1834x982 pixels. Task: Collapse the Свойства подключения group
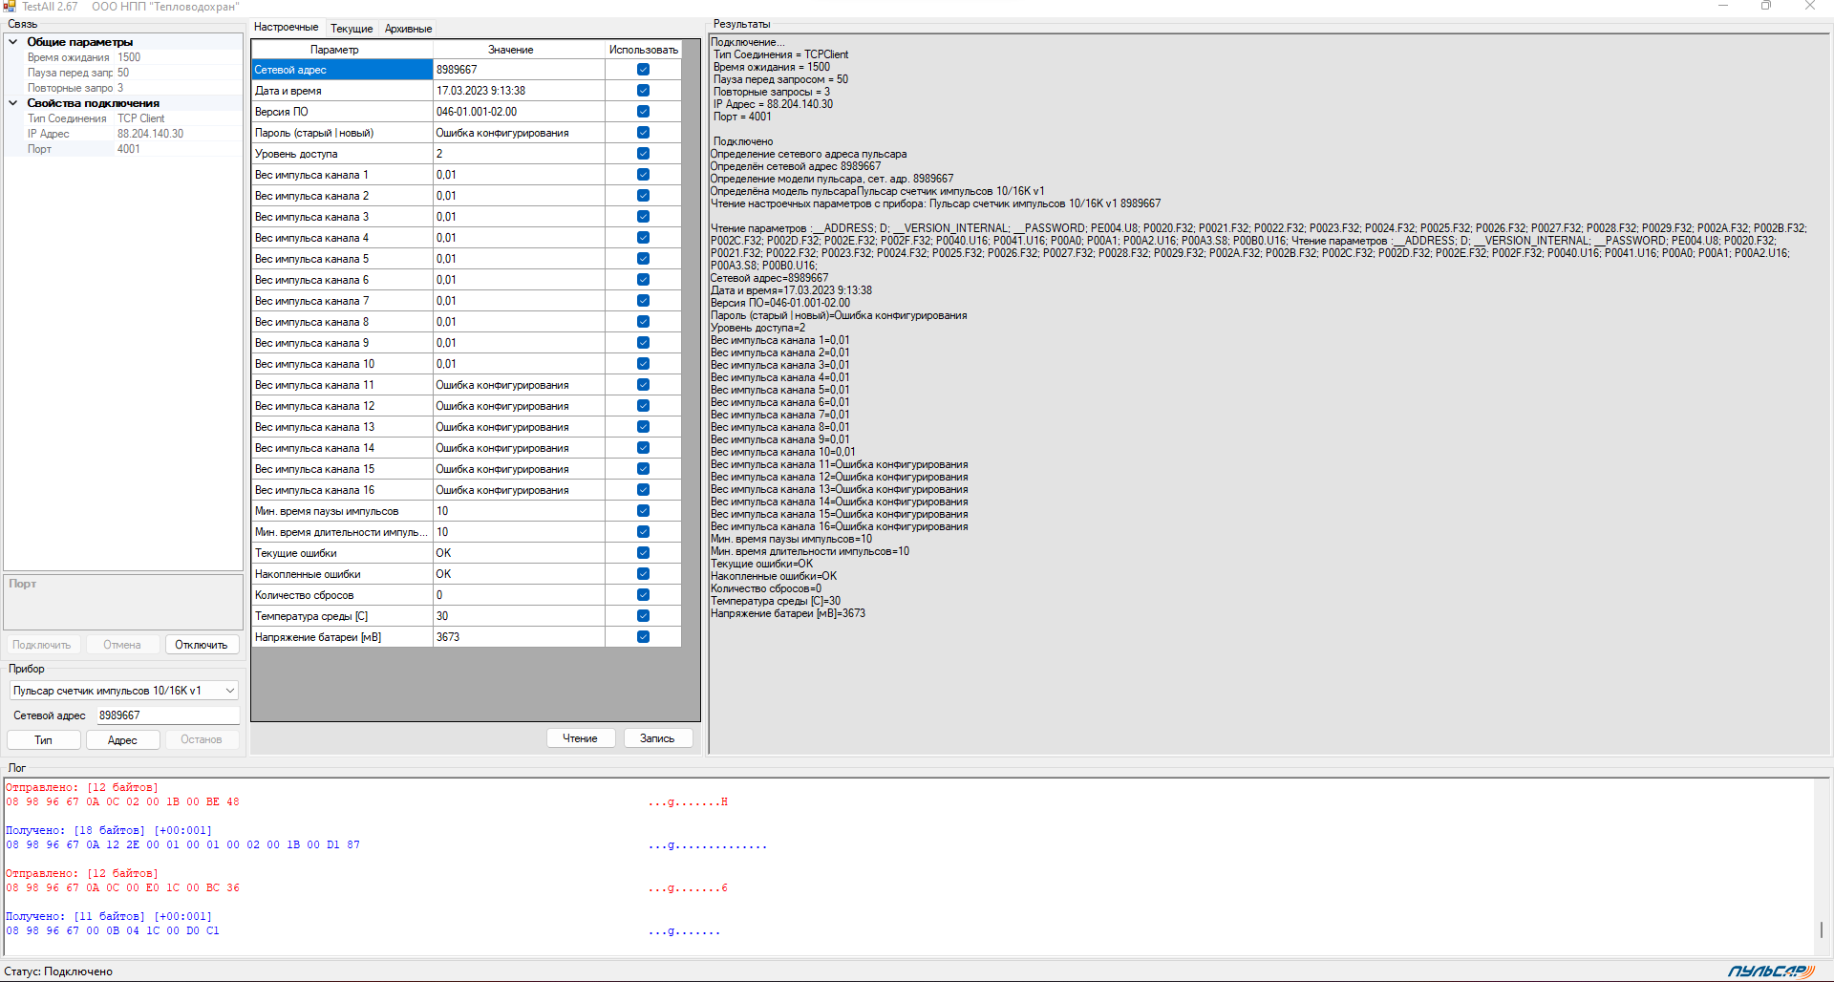(x=13, y=103)
